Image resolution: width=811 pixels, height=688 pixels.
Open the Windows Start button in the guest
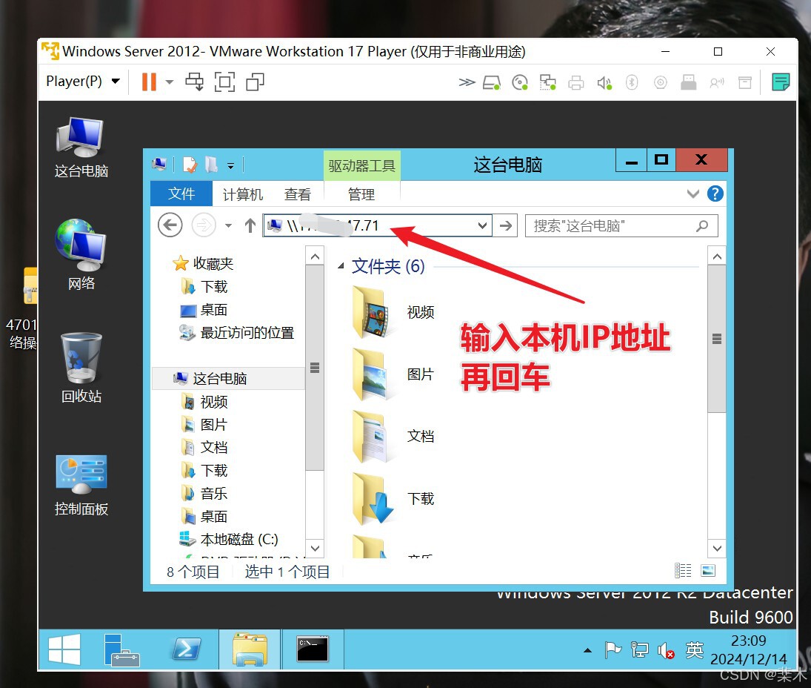click(64, 649)
